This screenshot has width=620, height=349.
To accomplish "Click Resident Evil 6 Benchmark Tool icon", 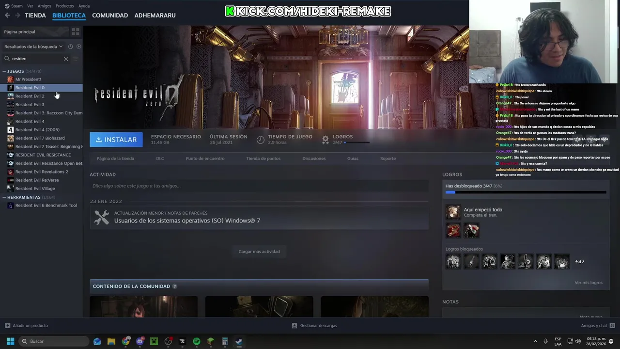I will (x=11, y=206).
